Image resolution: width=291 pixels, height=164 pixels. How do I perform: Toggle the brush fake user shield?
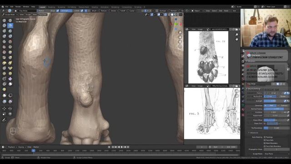[x=278, y=84]
